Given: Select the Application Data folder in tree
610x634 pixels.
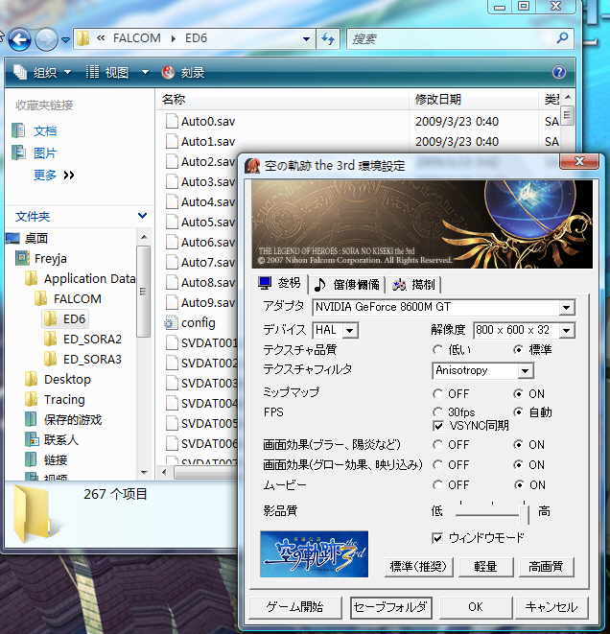Looking at the screenshot, I should (x=80, y=278).
